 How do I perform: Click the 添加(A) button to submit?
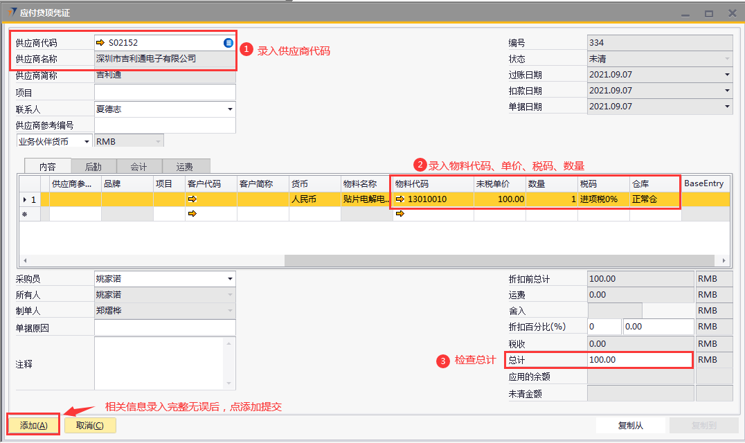[x=33, y=425]
